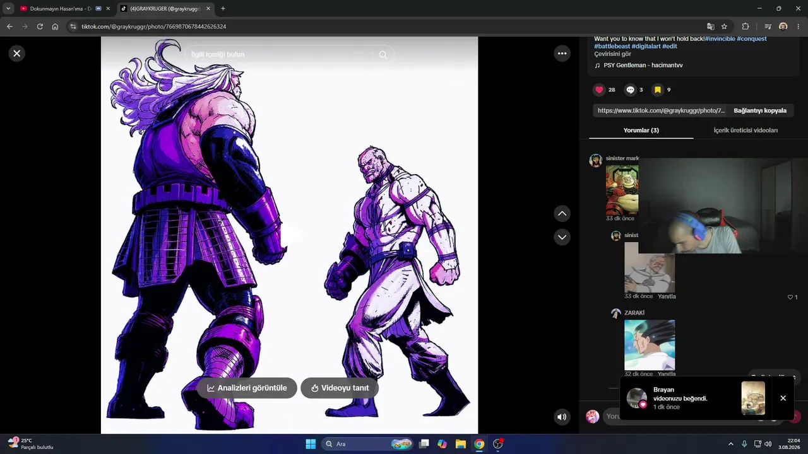Open the #battlebeast hashtag
The width and height of the screenshot is (808, 454).
[x=612, y=47]
